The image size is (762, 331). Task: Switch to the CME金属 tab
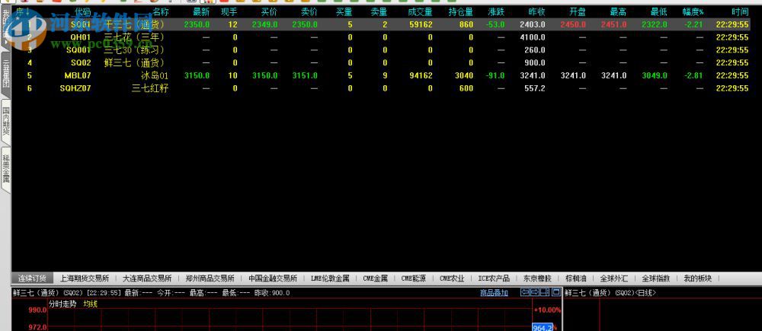pyautogui.click(x=375, y=278)
